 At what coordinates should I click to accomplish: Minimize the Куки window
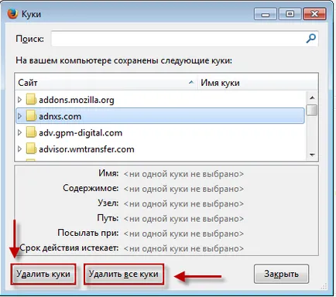click(265, 14)
